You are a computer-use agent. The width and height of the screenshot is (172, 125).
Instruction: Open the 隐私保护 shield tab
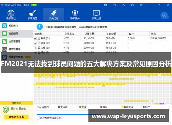[75, 15]
